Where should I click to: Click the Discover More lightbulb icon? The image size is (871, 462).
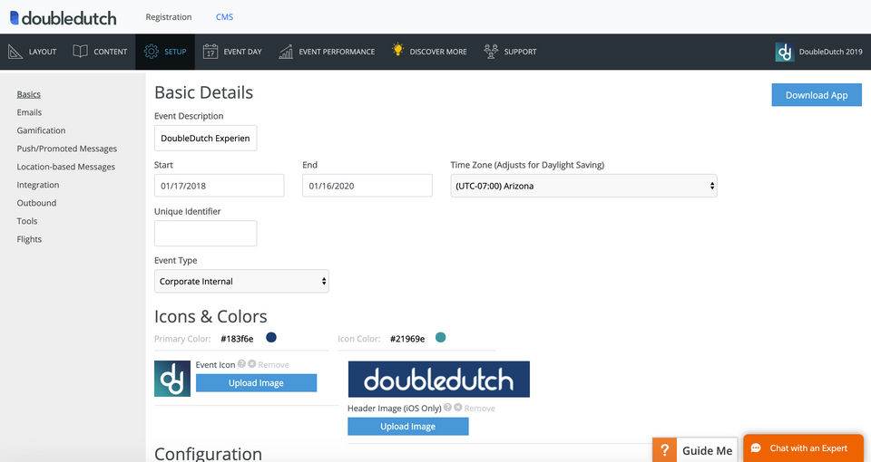click(397, 49)
